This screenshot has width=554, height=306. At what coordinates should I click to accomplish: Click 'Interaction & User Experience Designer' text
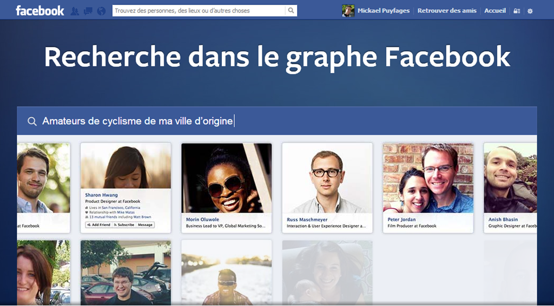pyautogui.click(x=326, y=226)
